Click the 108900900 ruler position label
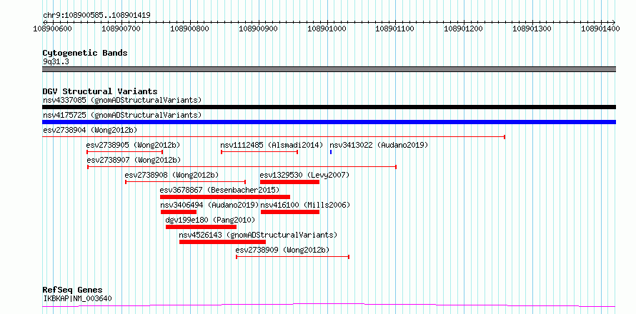This screenshot has width=636, height=314. [x=259, y=29]
